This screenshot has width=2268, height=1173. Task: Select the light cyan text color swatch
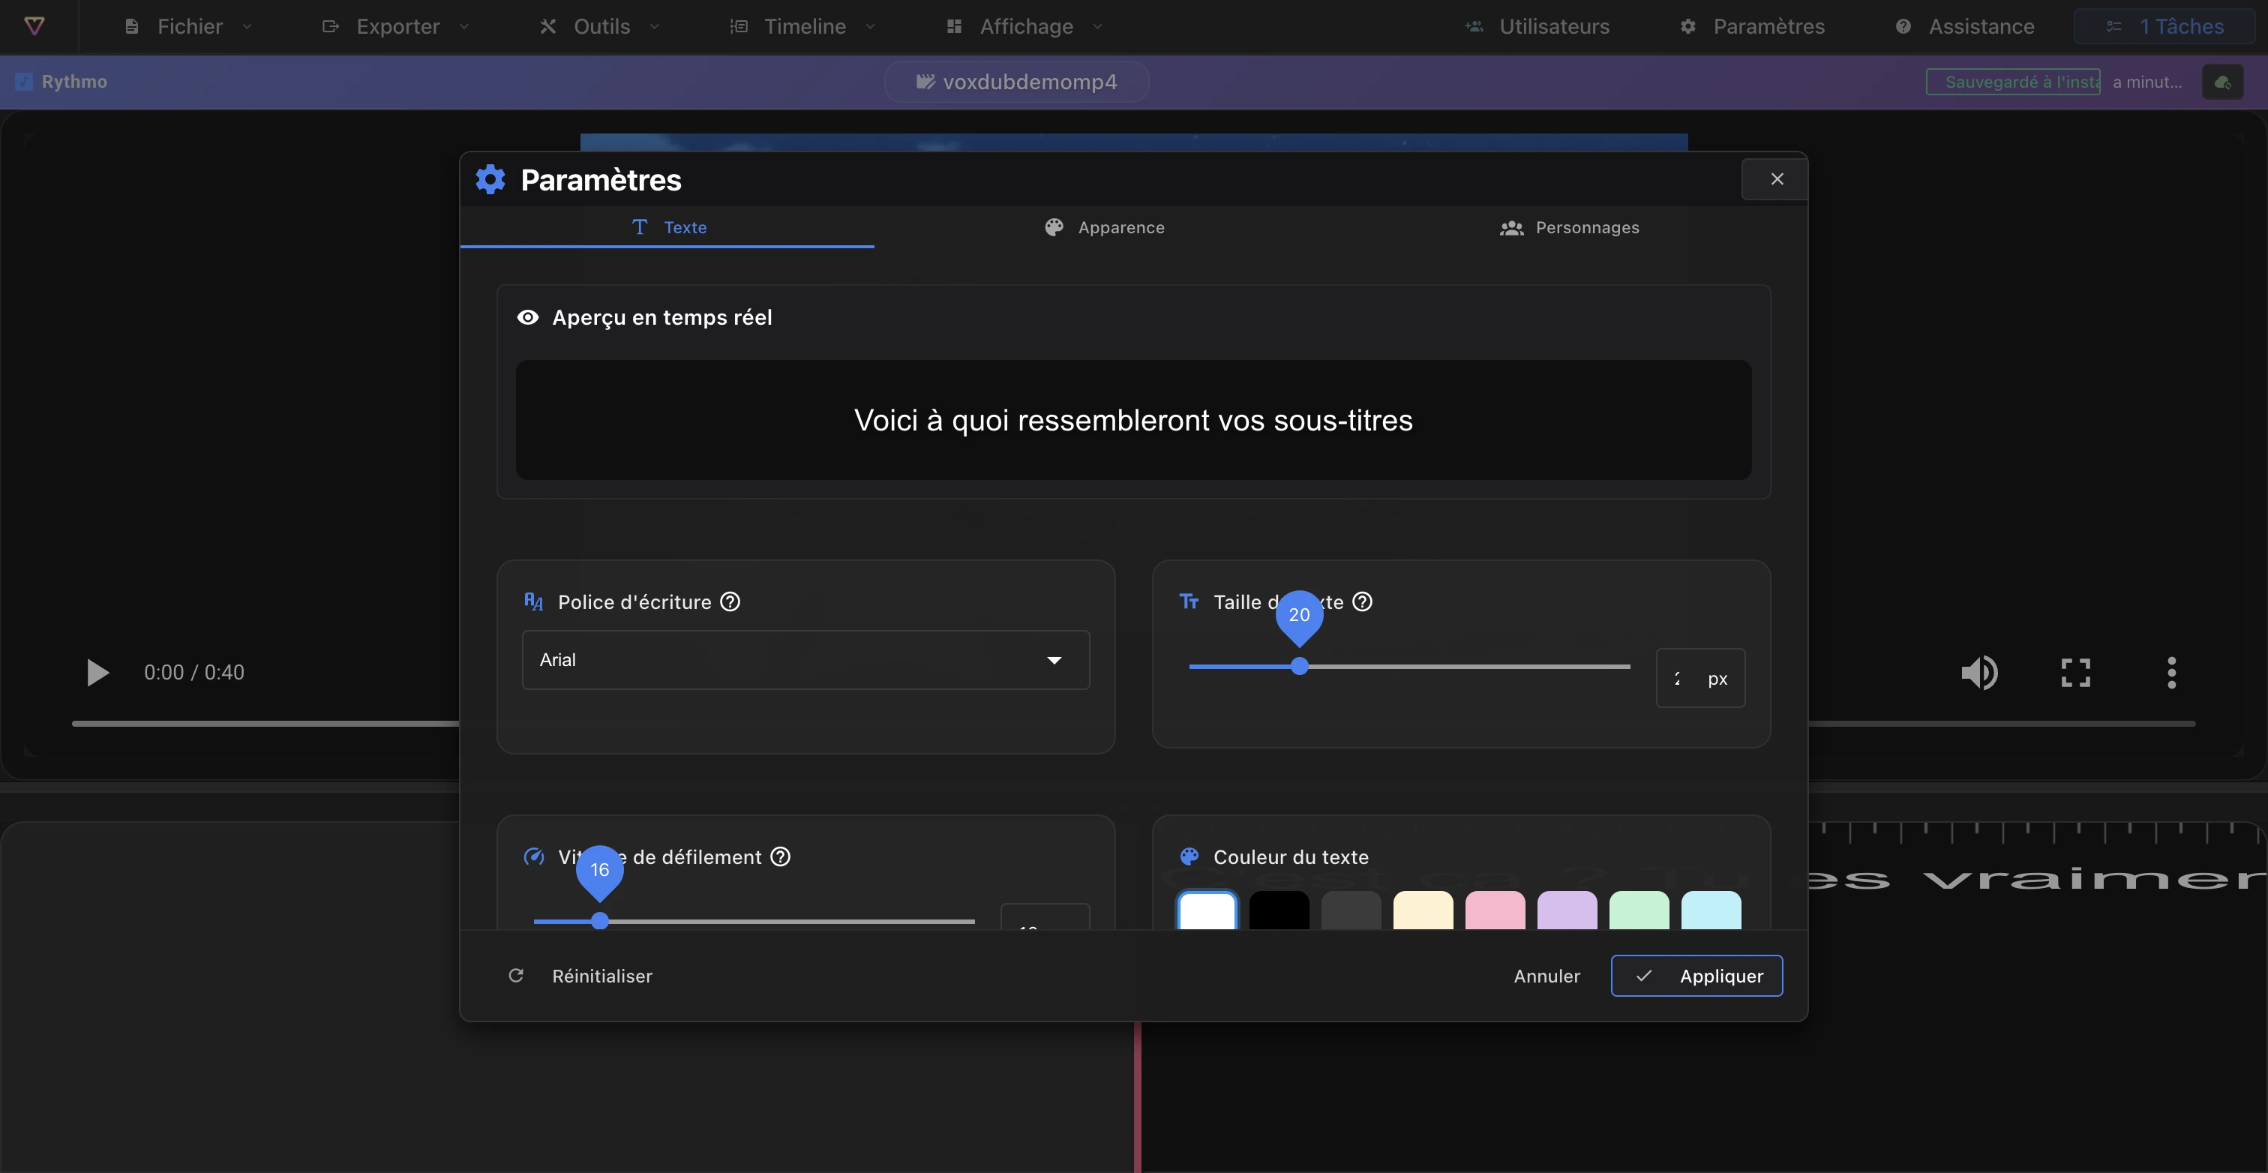click(x=1711, y=910)
